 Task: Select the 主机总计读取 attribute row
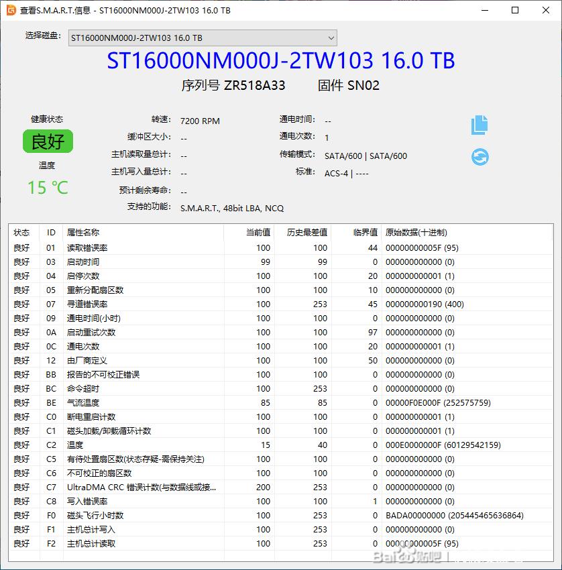(280, 544)
